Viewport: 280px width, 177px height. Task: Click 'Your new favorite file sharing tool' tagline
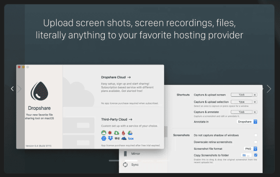pos(39,117)
